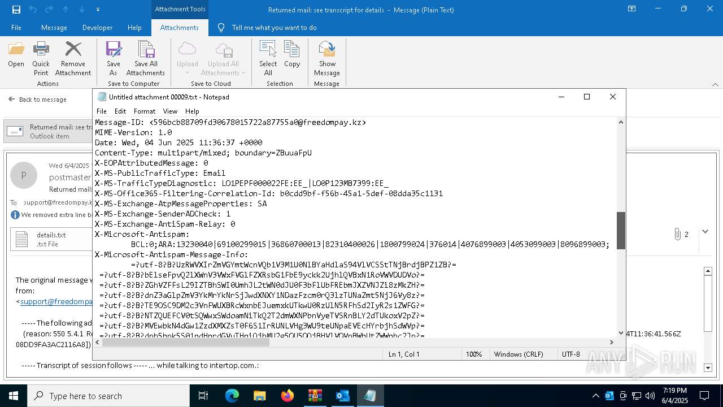Expand the message header chevron
Viewport: 723px width, 407px height.
click(x=705, y=232)
